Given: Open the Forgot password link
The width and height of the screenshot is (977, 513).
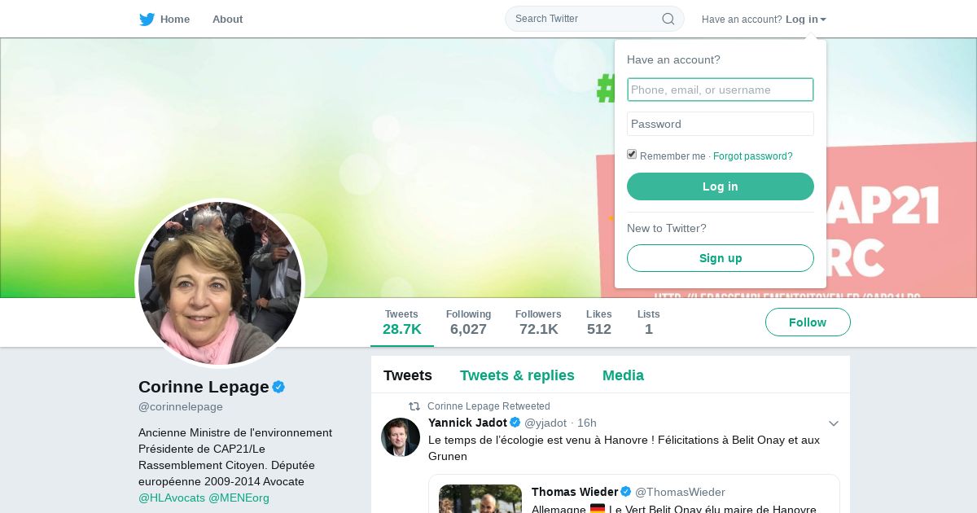Looking at the screenshot, I should pos(752,156).
